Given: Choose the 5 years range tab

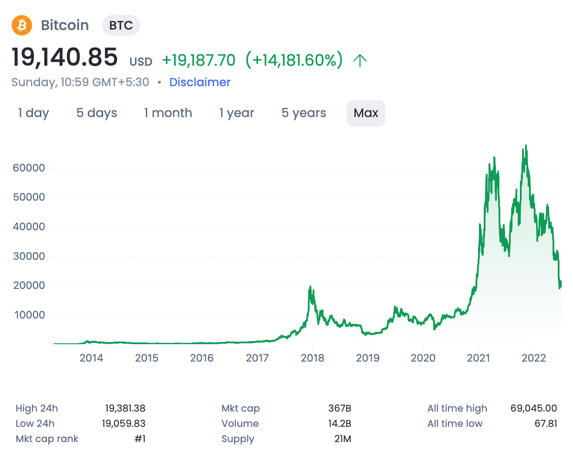Looking at the screenshot, I should click(304, 113).
